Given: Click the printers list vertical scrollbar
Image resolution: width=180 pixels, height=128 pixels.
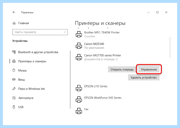Looking at the screenshot, I should tap(170, 47).
